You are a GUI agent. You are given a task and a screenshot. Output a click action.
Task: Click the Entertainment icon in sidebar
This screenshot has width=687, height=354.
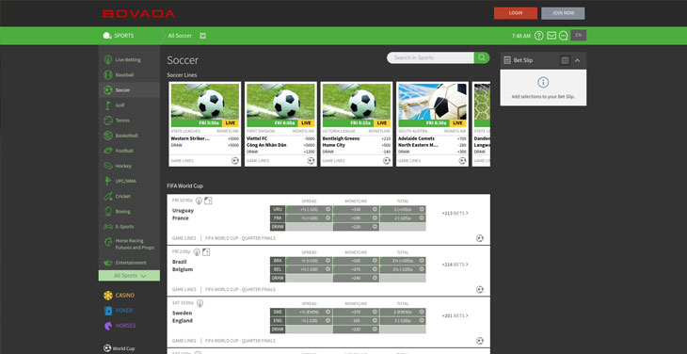tap(108, 263)
